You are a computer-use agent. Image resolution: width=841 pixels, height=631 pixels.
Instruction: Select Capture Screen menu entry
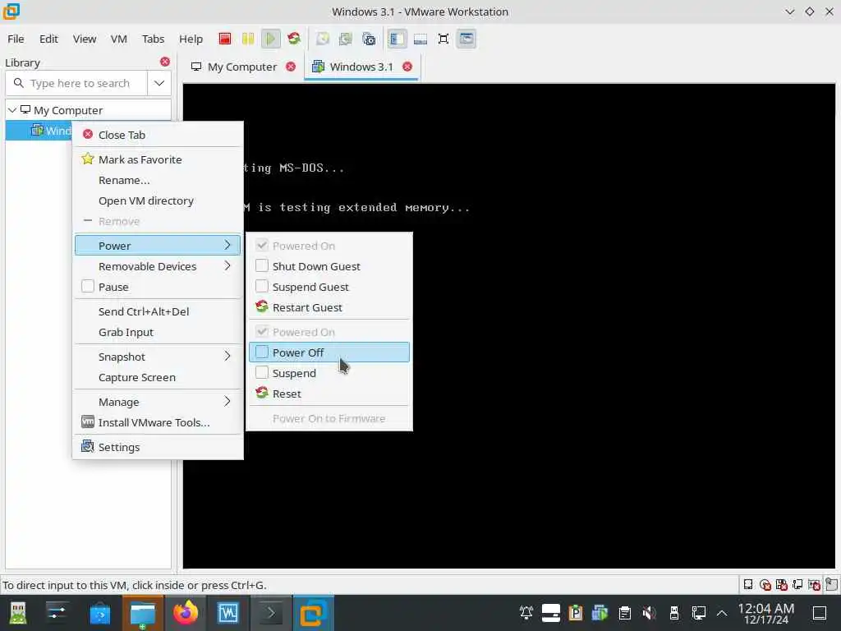pos(158,377)
